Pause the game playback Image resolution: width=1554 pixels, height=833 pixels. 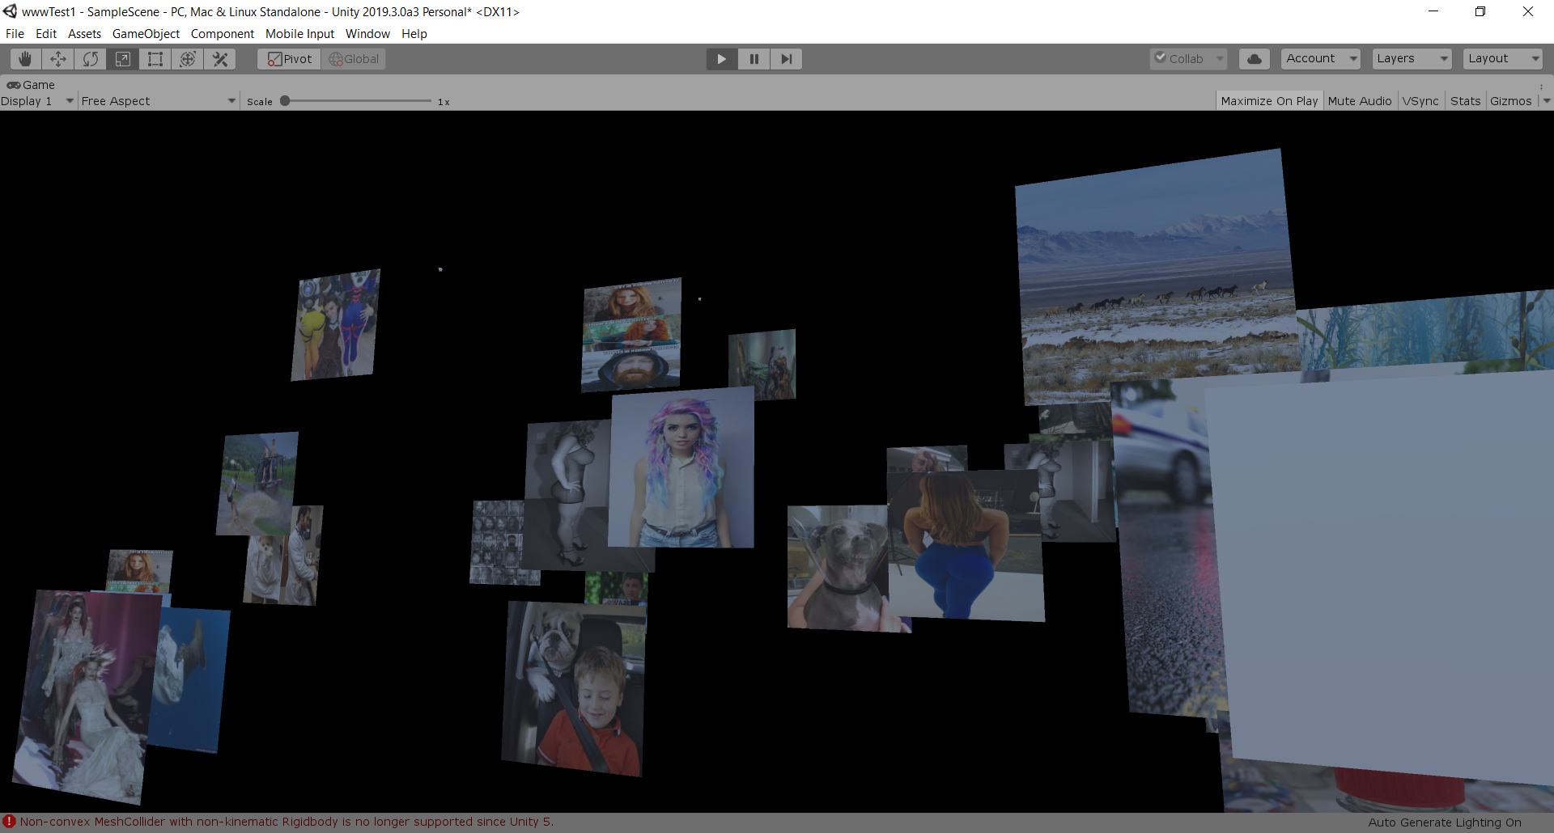pos(754,59)
